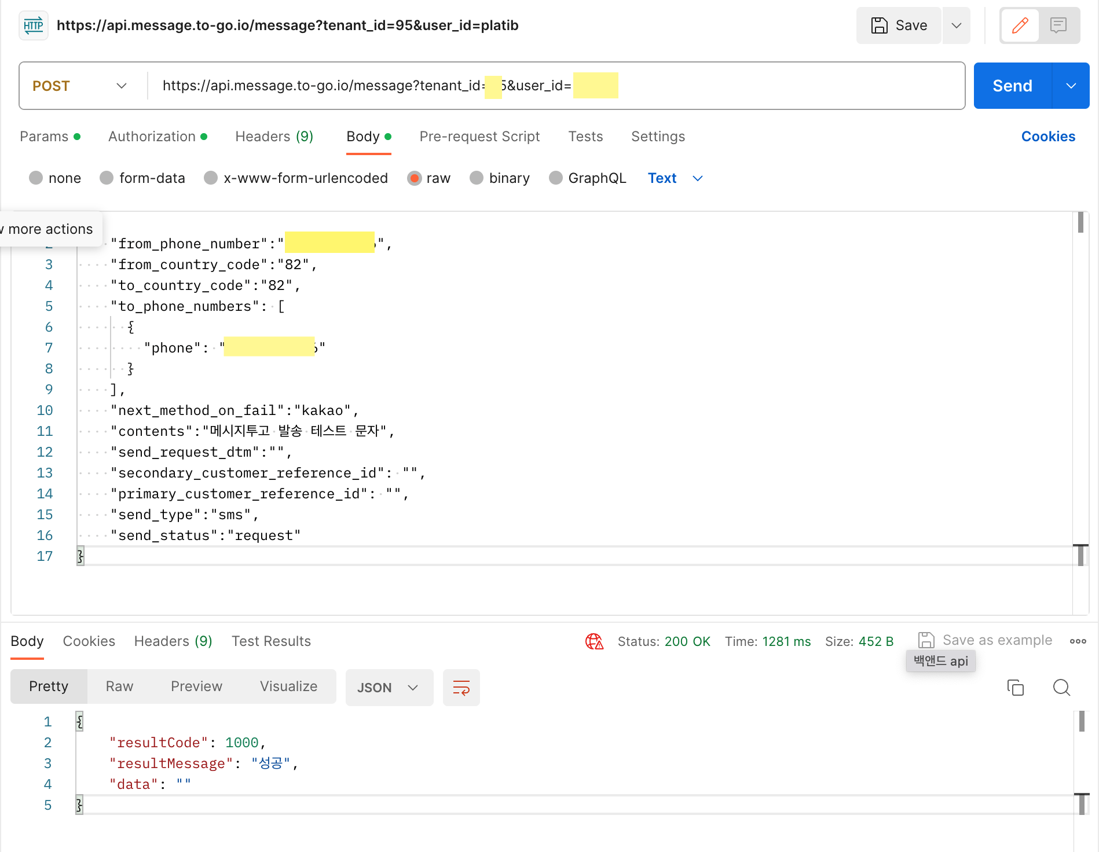
Task: Open the Test Results tab
Action: pyautogui.click(x=271, y=641)
